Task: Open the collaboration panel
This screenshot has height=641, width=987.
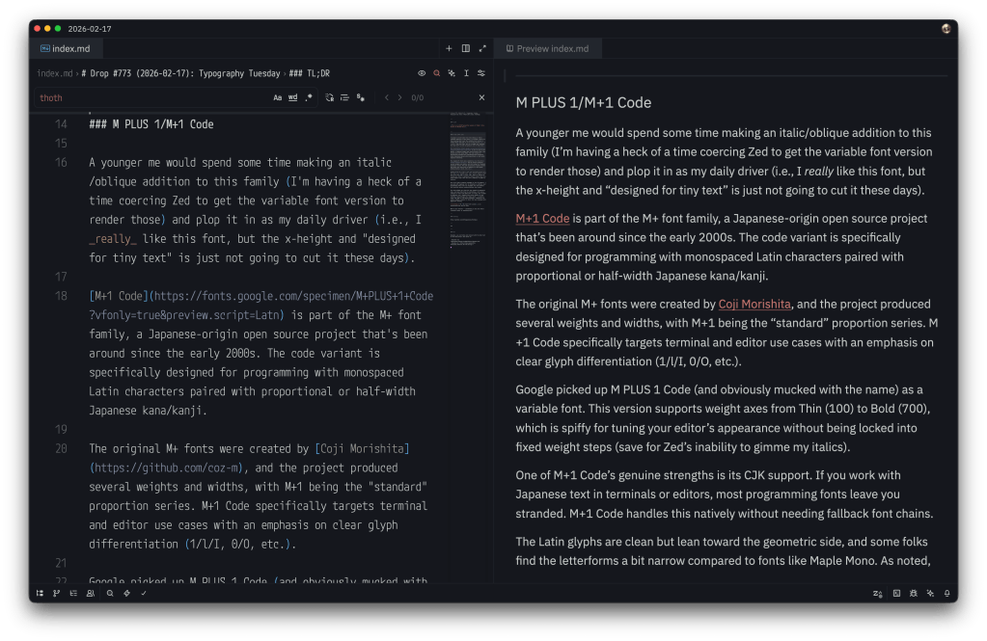Action: click(90, 593)
